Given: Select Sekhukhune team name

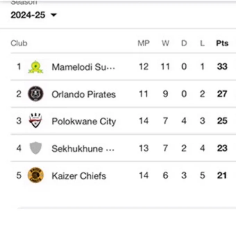Looking at the screenshot, I should [83, 149].
